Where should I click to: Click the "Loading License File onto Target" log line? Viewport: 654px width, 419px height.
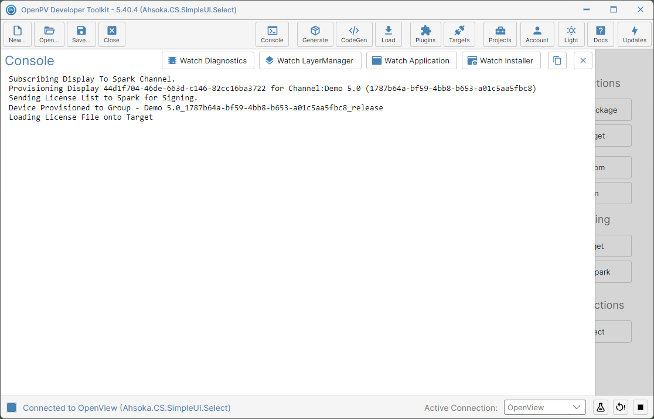(81, 117)
